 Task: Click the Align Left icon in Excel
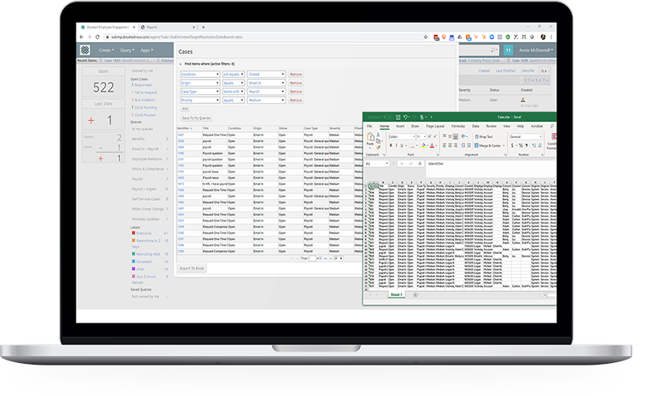point(444,145)
